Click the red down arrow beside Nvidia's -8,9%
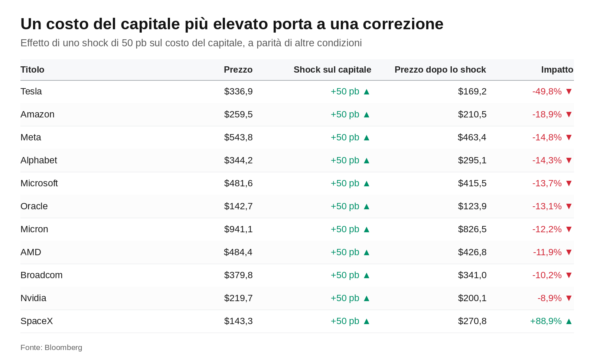Viewport: 594px width, 363px height. [x=569, y=298]
